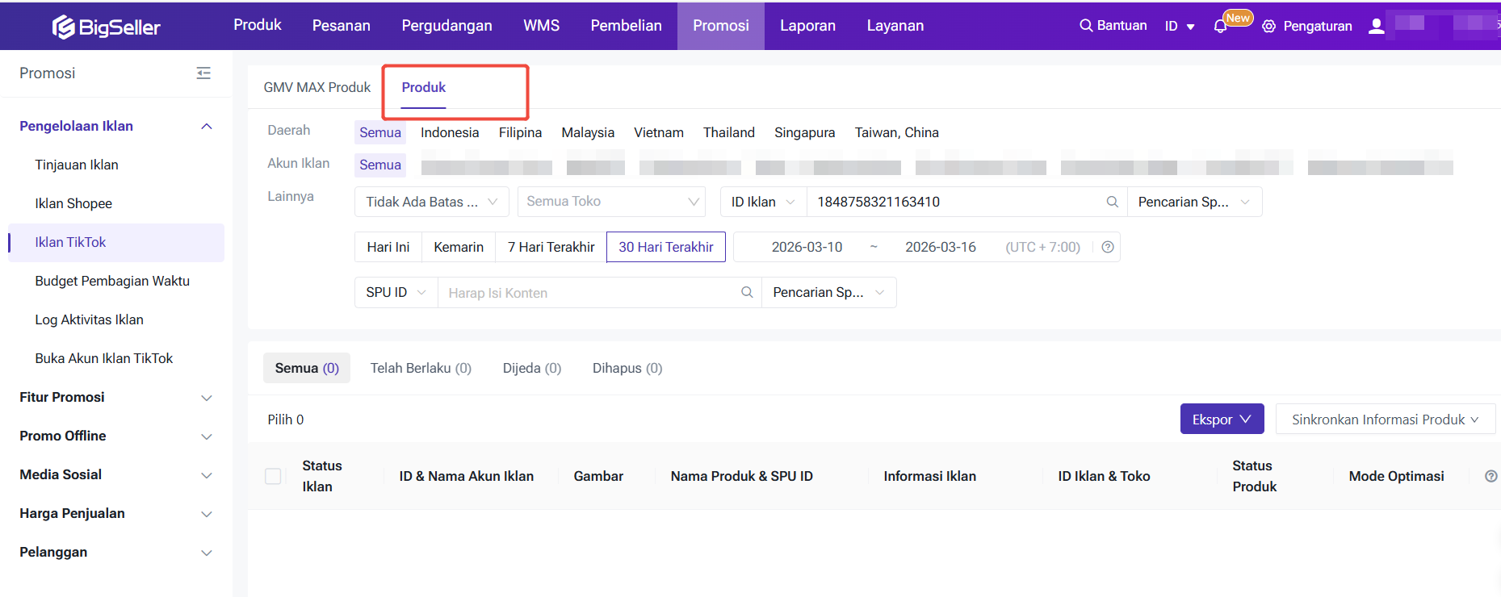Screen dimensions: 1501x597
Task: Click the SPU ID search input field
Action: [589, 293]
